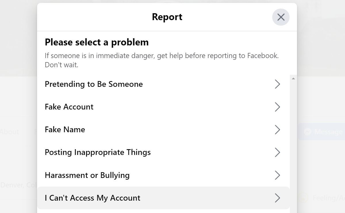Expand Fake Name using its chevron
This screenshot has width=345, height=213.
277,130
